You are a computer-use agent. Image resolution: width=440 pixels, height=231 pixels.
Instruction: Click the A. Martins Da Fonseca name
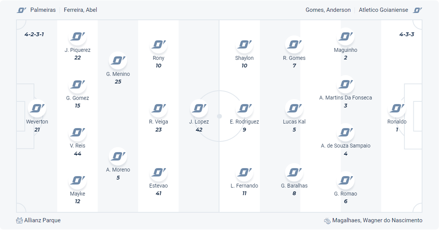[x=345, y=98]
